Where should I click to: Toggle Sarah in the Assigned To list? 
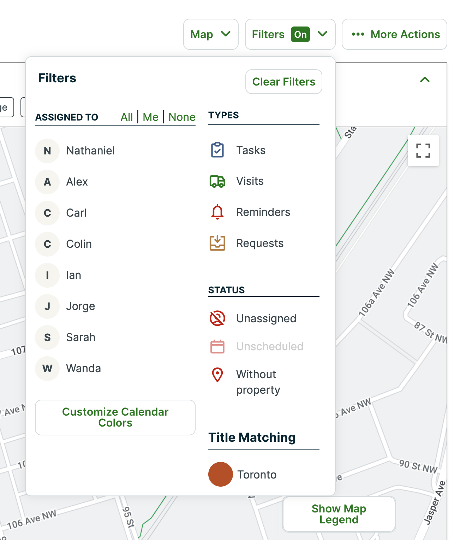[x=47, y=337]
